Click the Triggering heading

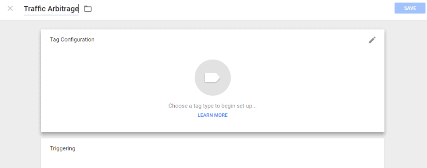(63, 149)
